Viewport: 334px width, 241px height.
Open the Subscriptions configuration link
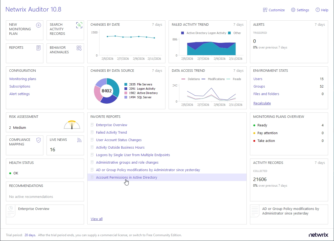coord(20,86)
